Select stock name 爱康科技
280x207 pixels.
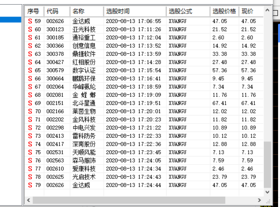point(84,169)
